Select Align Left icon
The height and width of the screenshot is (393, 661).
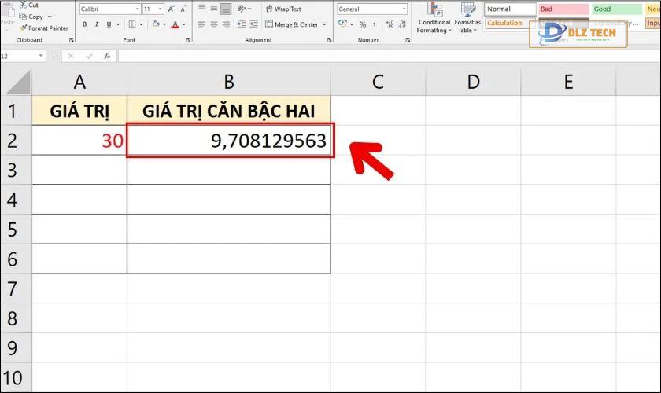click(x=202, y=24)
